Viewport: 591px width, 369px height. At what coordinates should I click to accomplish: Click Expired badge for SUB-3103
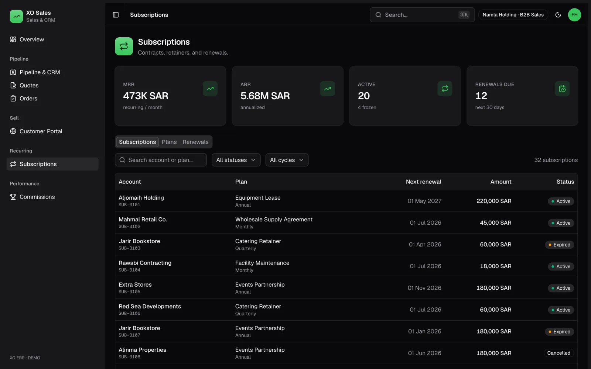pyautogui.click(x=559, y=245)
